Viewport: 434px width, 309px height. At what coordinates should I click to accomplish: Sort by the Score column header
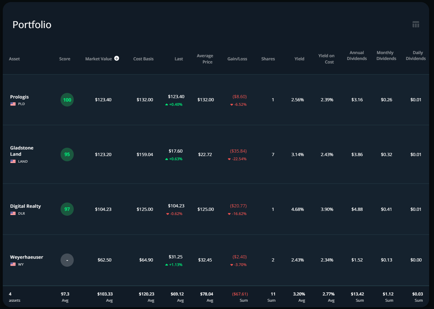pyautogui.click(x=65, y=59)
